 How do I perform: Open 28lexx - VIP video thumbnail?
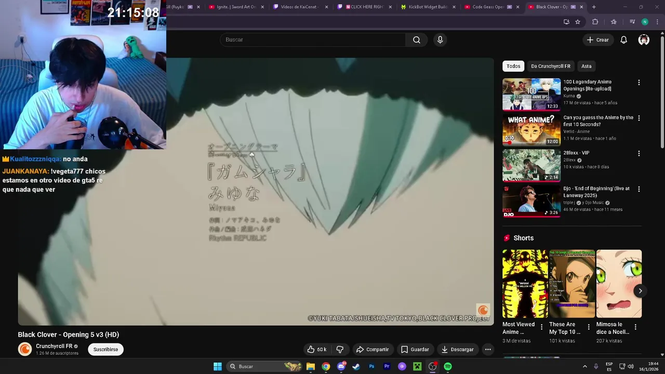click(531, 165)
